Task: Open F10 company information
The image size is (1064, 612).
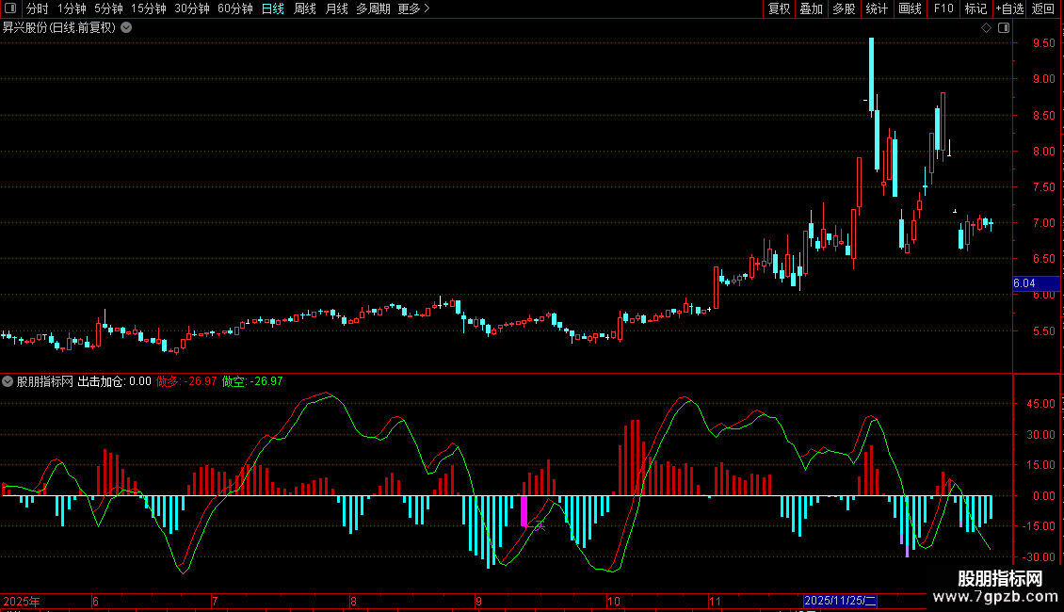Action: 943,8
